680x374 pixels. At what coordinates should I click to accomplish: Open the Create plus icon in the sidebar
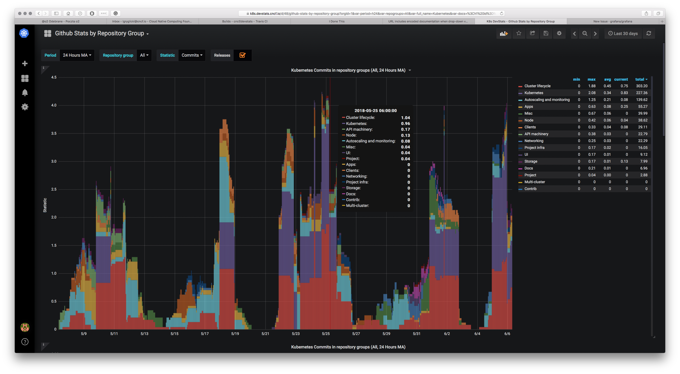[25, 64]
